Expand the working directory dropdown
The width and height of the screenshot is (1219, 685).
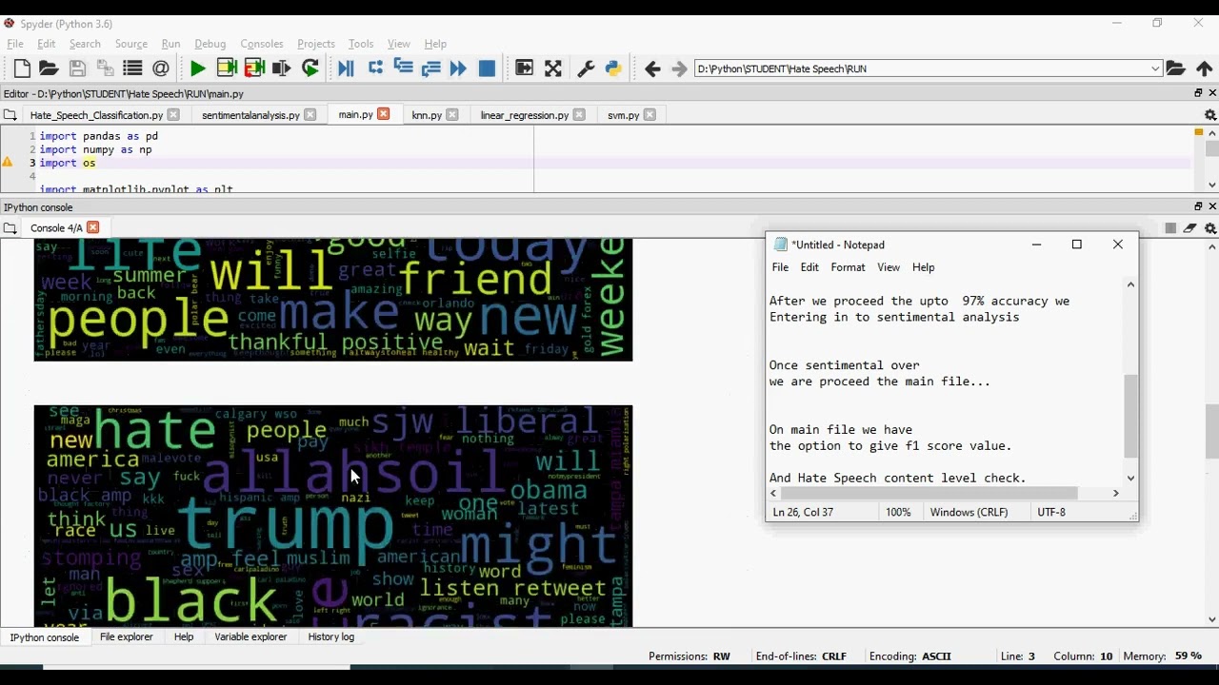[1155, 68]
